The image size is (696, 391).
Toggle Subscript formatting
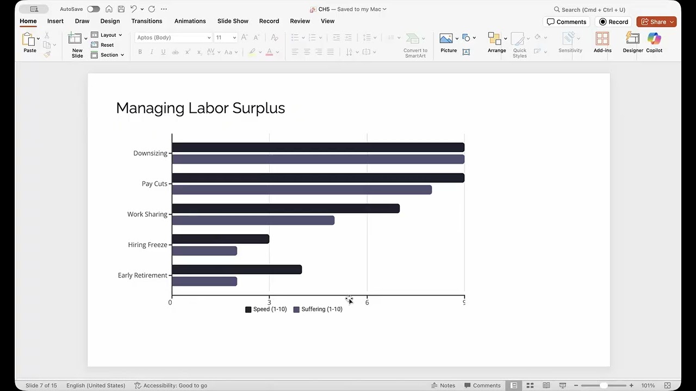tap(200, 52)
